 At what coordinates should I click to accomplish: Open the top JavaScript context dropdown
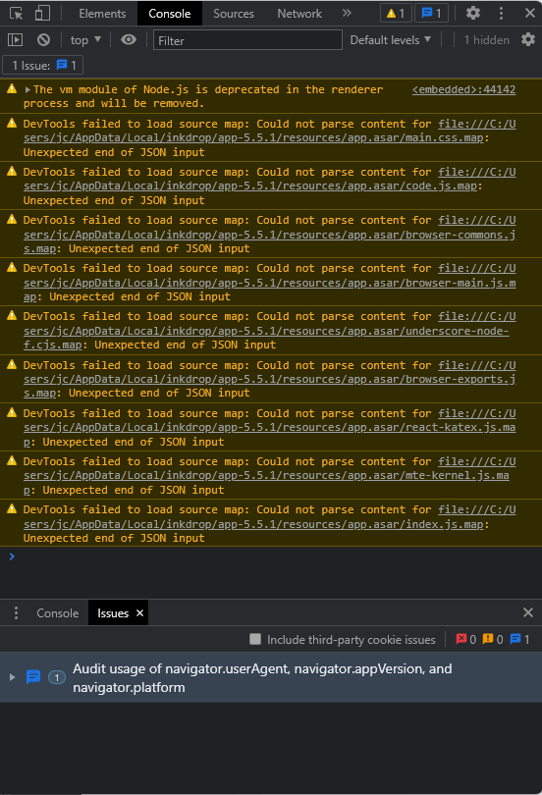pos(85,40)
